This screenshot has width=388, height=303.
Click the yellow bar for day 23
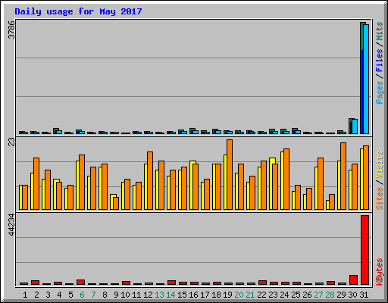271,183
